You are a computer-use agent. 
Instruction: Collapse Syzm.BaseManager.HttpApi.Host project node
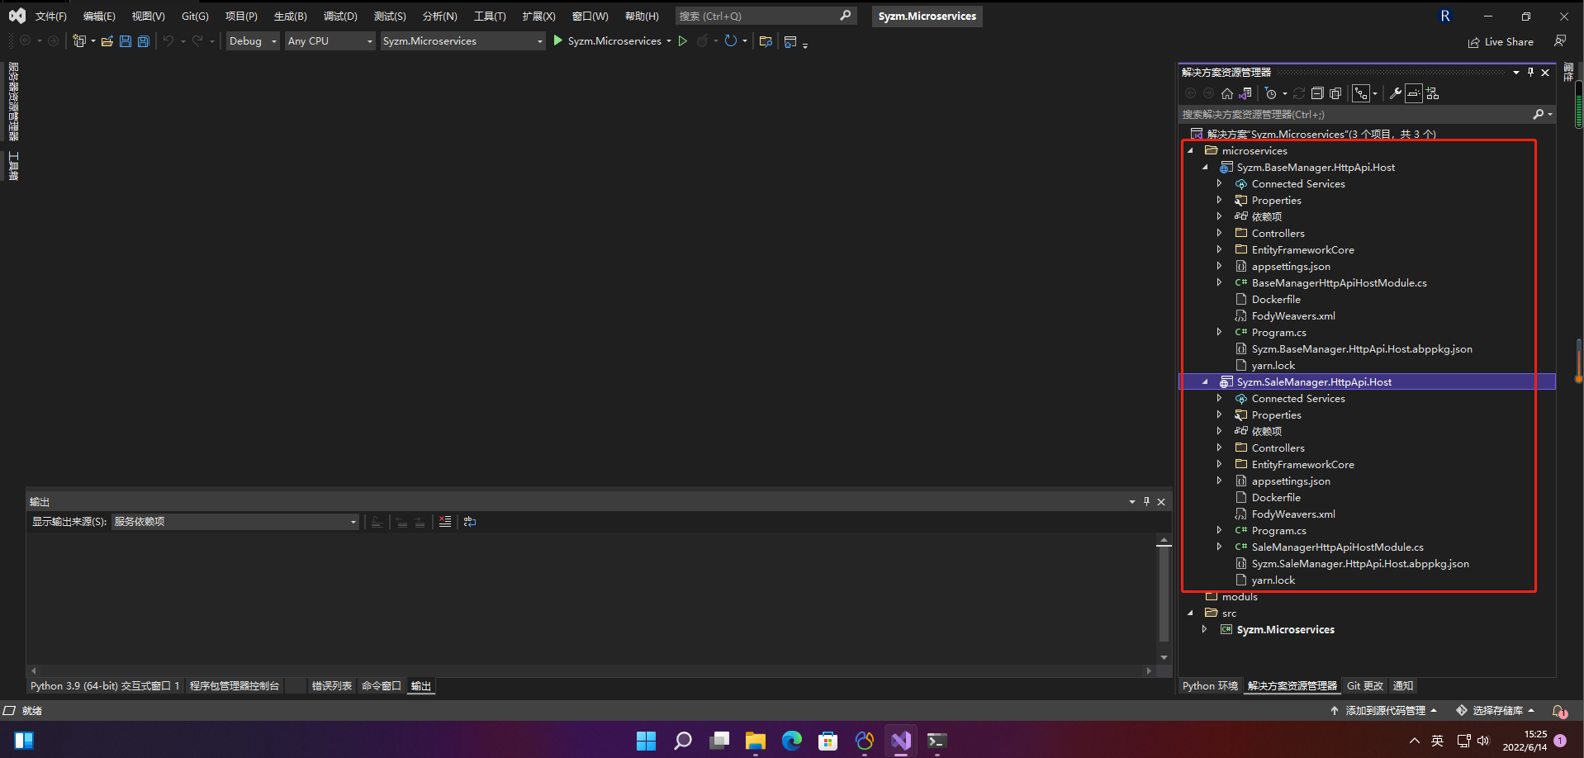[x=1205, y=168]
